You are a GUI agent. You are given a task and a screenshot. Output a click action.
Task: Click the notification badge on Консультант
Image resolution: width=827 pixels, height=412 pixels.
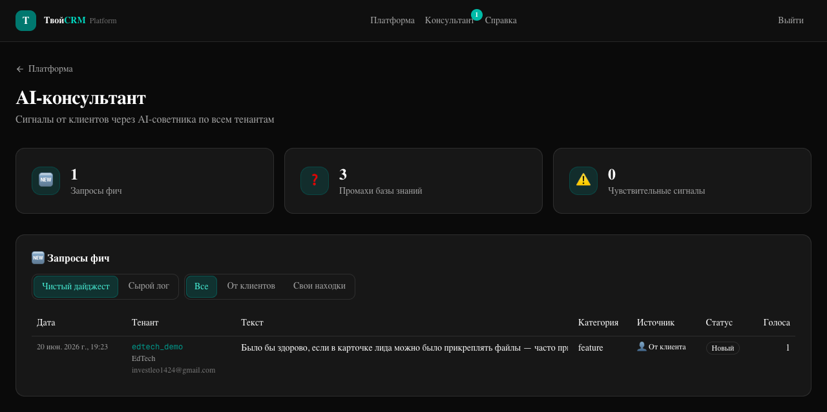click(x=477, y=15)
